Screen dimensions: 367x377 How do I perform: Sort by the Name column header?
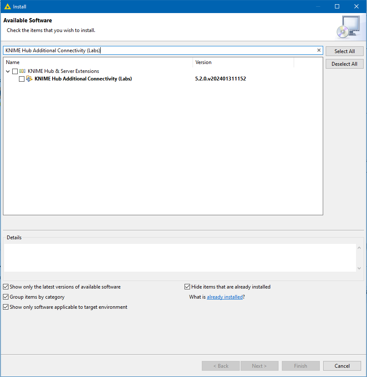(98, 62)
